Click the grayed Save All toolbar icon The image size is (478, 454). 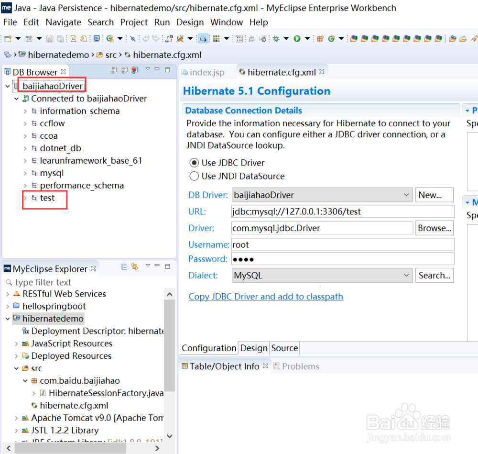[x=60, y=38]
